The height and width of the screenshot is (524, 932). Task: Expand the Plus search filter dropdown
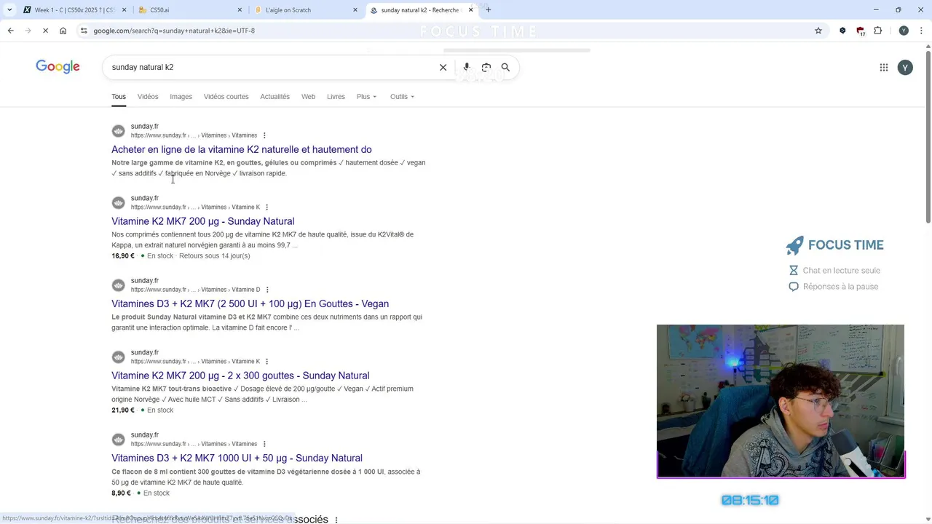366,97
